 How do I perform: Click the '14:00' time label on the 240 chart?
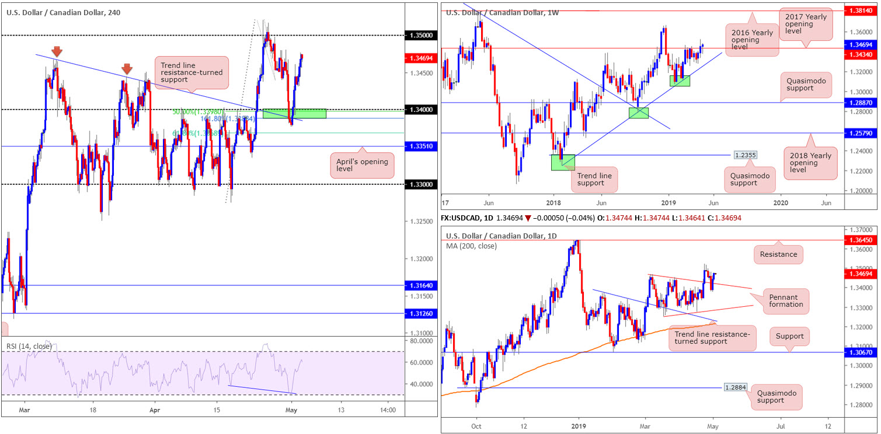tap(388, 410)
